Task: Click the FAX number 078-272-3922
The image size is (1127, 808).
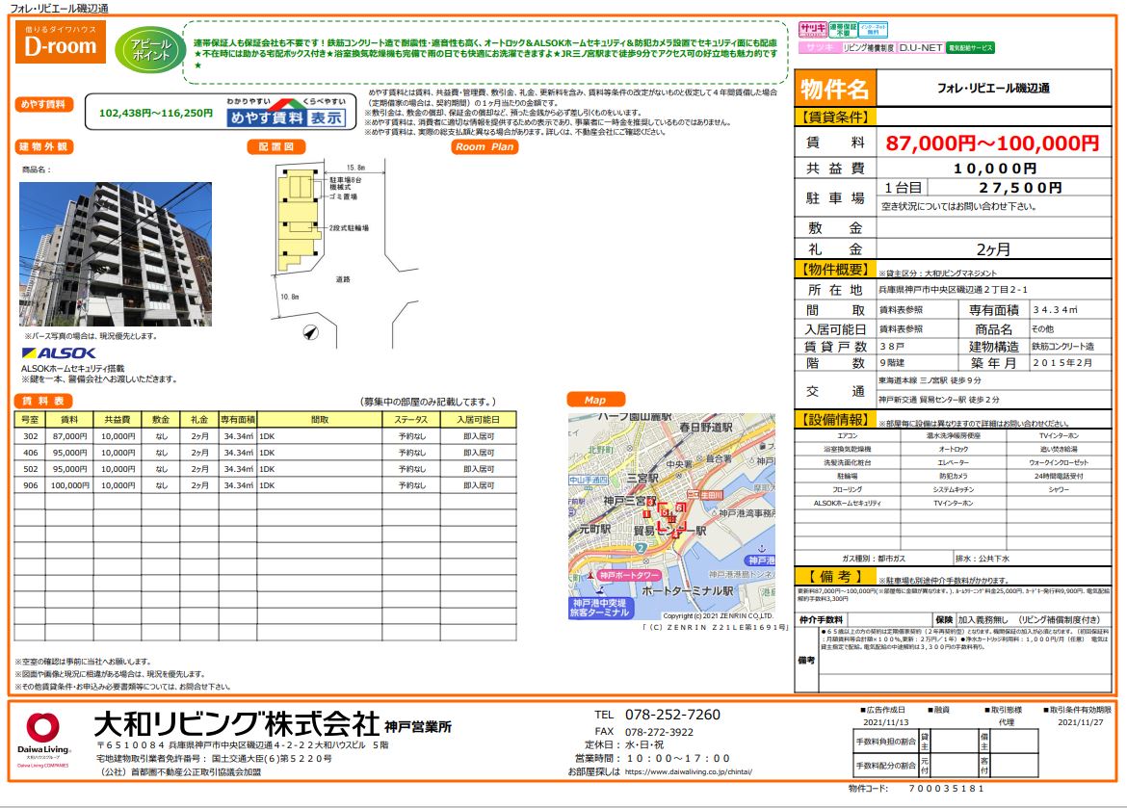Action: pos(659,732)
